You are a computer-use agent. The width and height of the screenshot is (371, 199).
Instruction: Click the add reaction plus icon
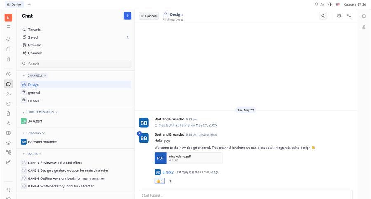[171, 181]
